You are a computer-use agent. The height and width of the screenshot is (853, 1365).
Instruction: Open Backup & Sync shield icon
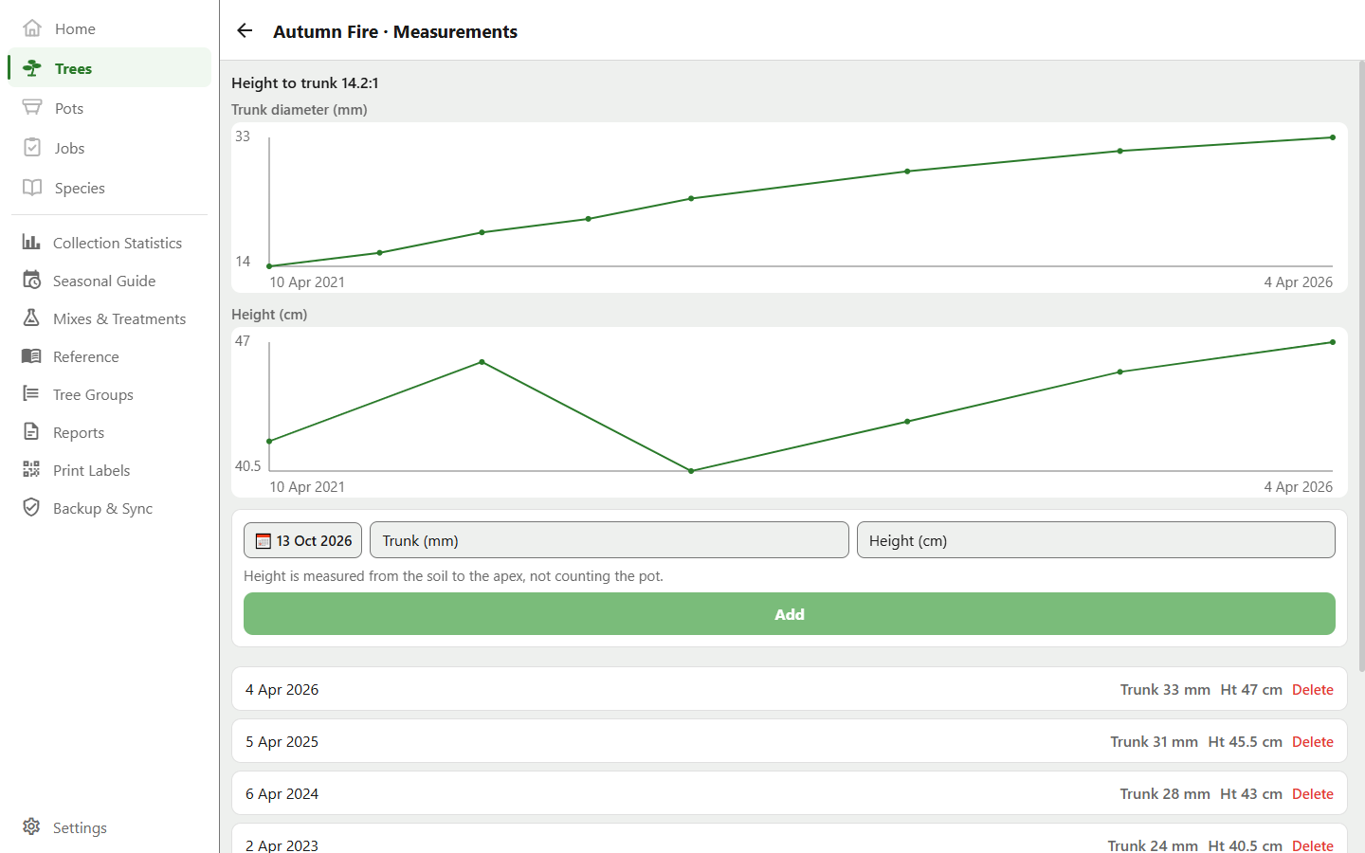[31, 508]
